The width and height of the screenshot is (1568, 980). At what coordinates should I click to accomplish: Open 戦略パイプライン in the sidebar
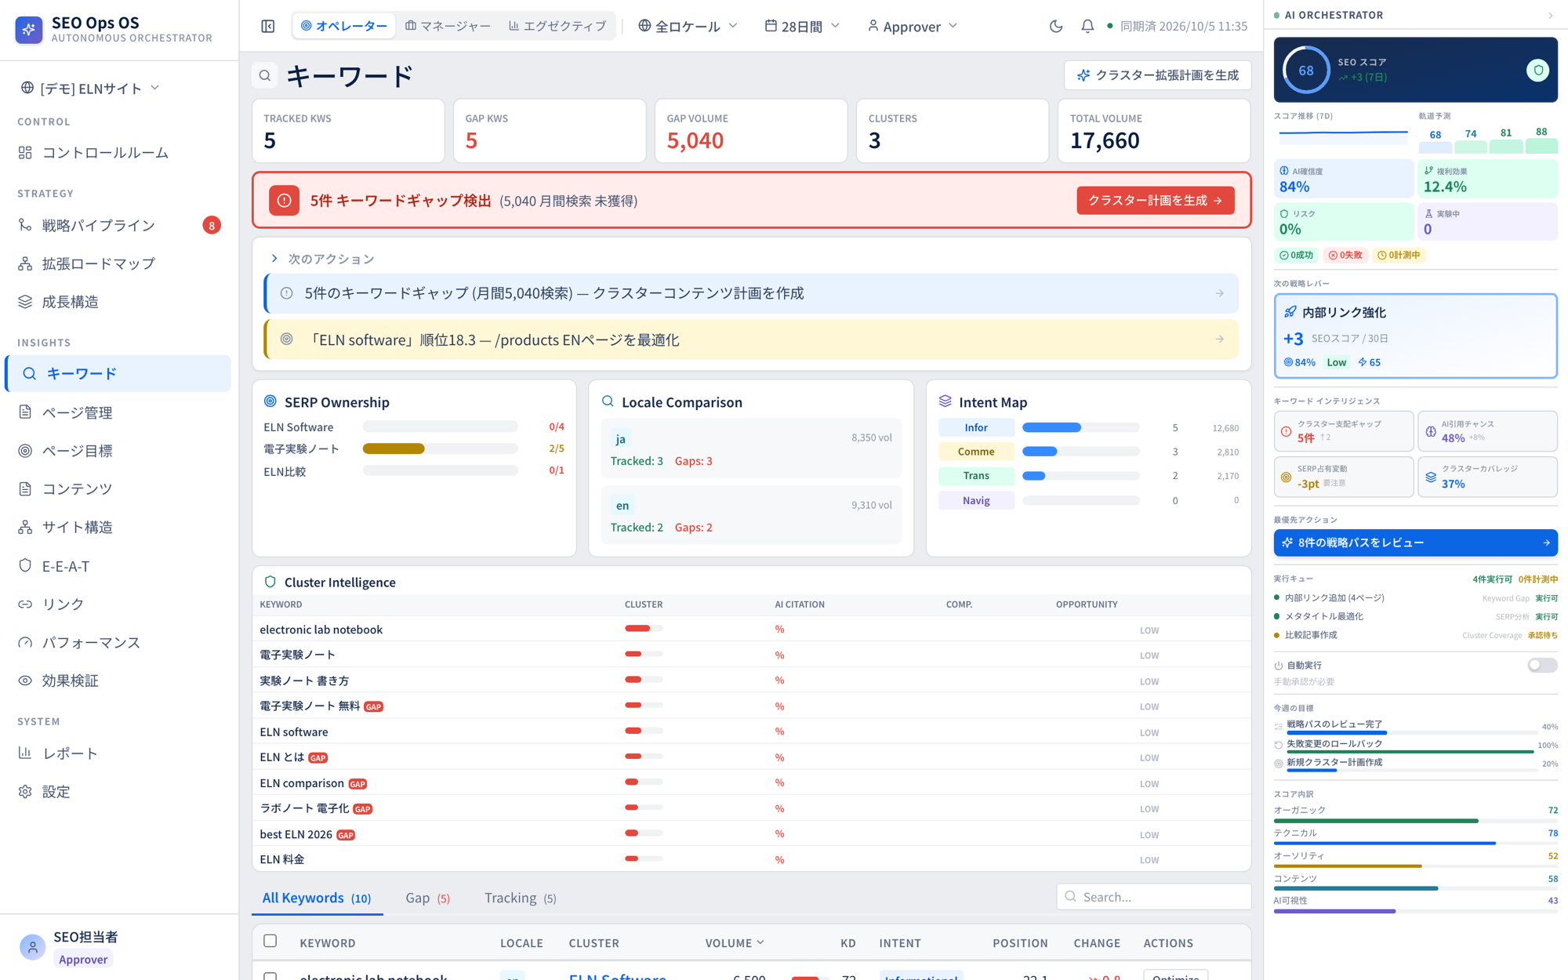point(118,225)
